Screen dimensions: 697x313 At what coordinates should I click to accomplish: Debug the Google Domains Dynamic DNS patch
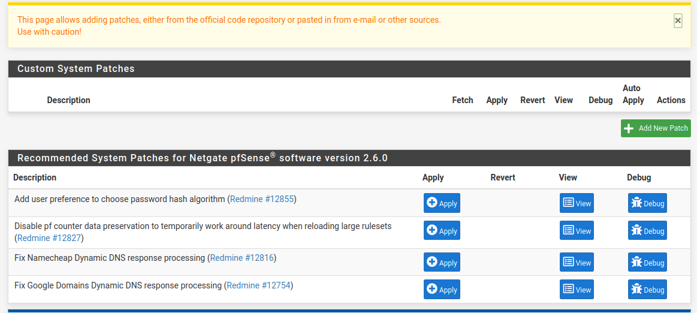click(647, 289)
